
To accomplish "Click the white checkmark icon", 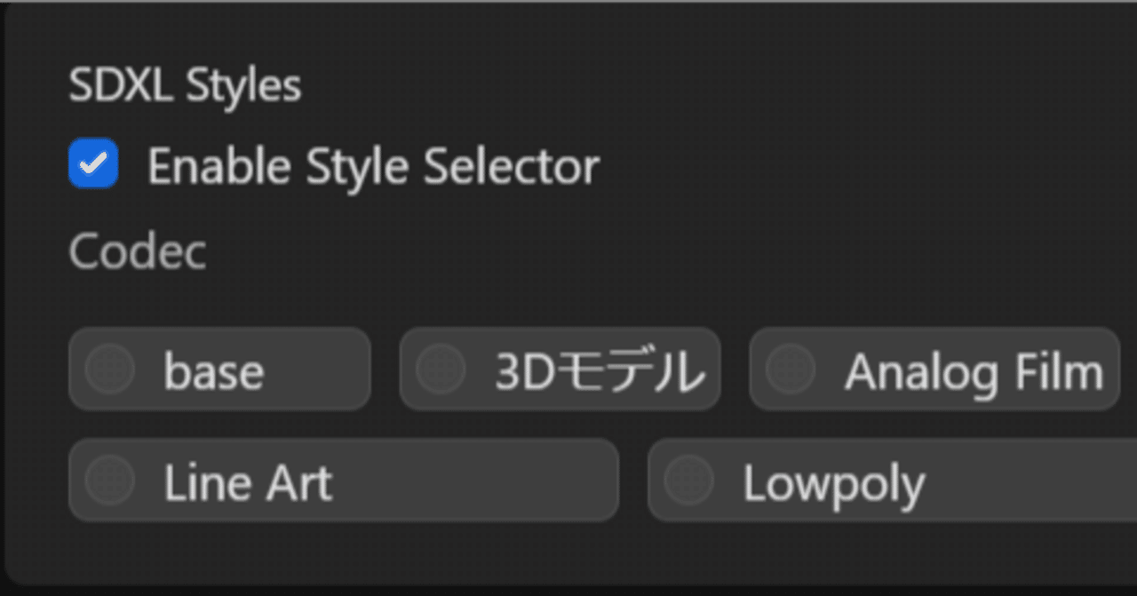I will 93,163.
